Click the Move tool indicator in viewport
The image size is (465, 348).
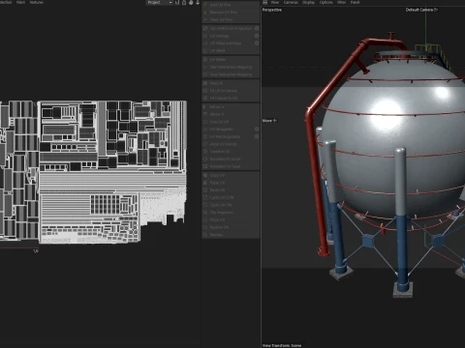coord(269,121)
